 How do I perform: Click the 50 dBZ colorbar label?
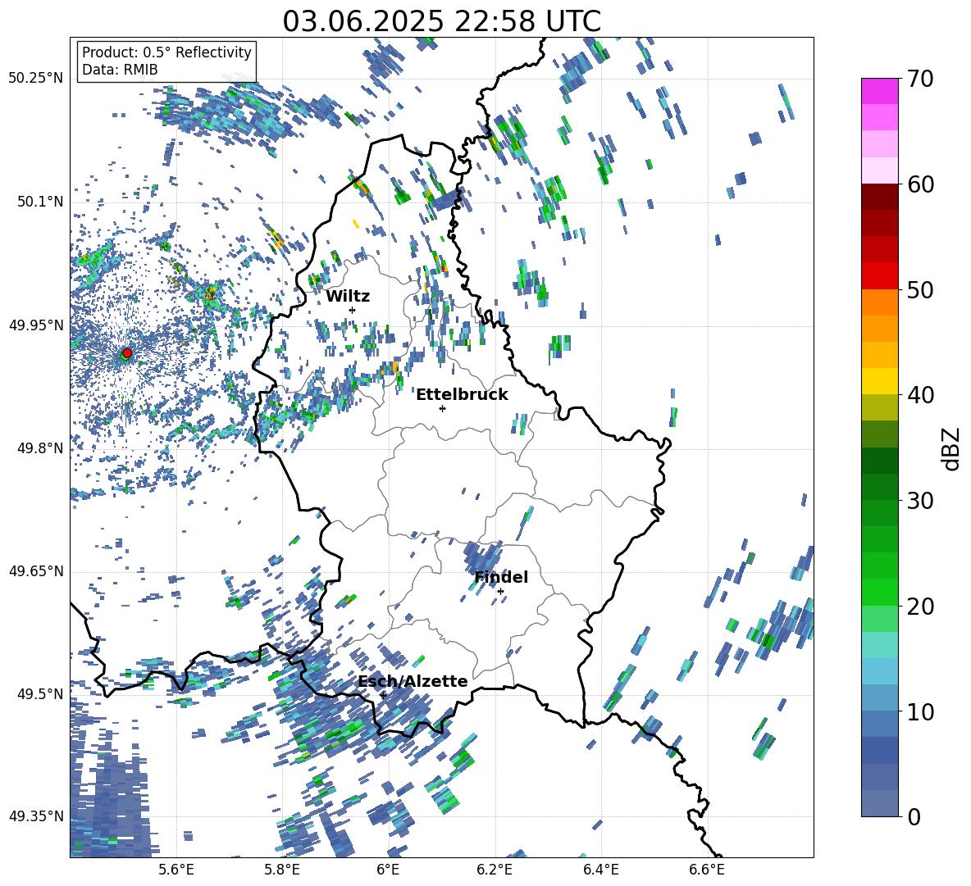tap(920, 290)
